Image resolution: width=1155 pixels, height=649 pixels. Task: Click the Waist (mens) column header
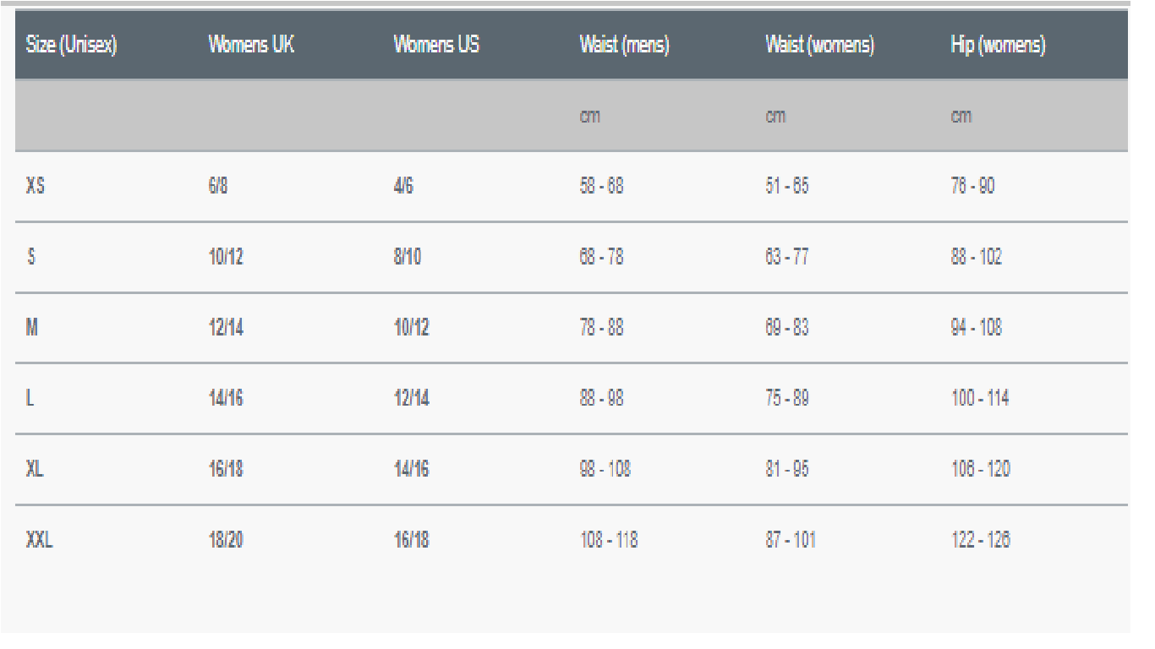point(624,46)
